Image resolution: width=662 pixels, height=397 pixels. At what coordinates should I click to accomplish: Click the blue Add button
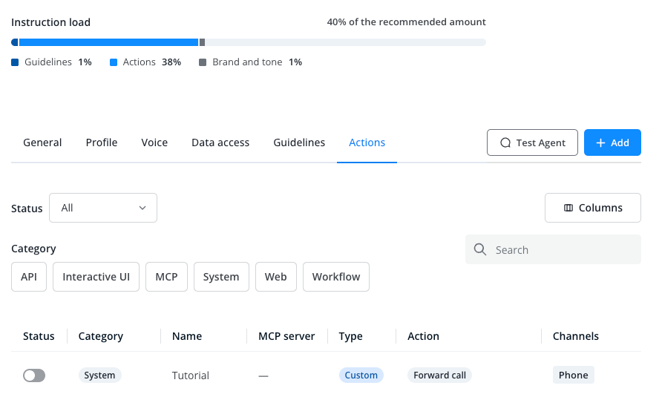click(612, 142)
